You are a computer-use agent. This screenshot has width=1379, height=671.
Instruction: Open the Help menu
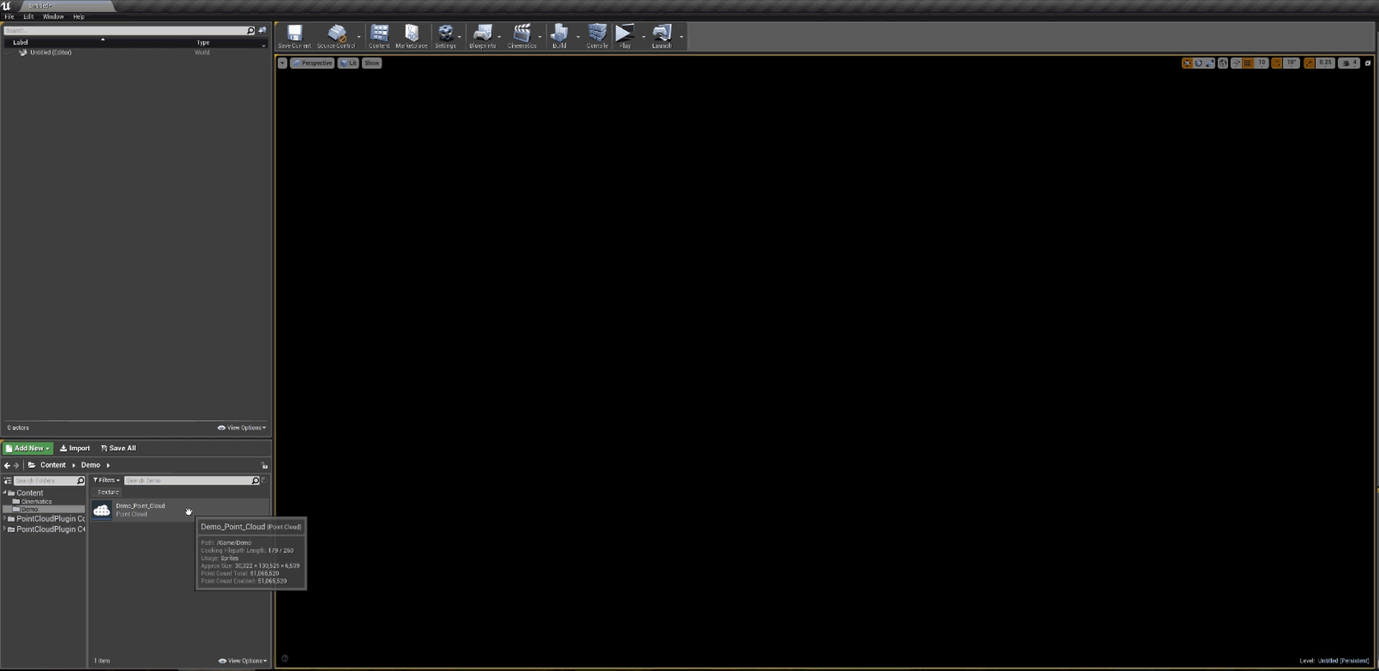[x=79, y=17]
